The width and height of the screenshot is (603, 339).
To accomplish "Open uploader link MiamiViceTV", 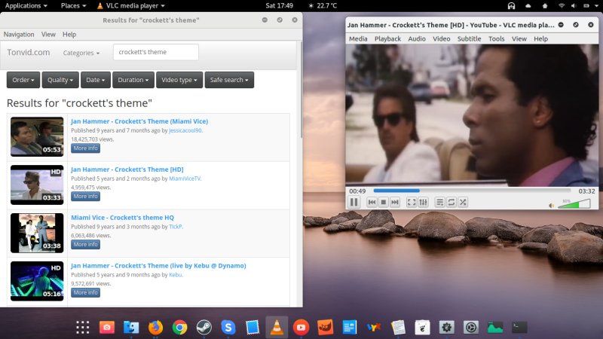I will click(185, 179).
